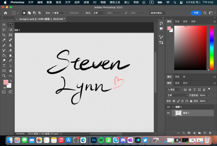
Task: Collapse the 画板 1 artboard group
Action: point(173,107)
